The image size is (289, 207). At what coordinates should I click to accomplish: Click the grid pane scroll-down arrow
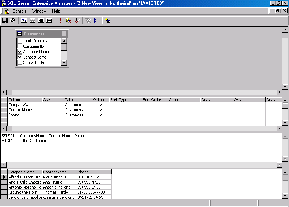coord(285,122)
